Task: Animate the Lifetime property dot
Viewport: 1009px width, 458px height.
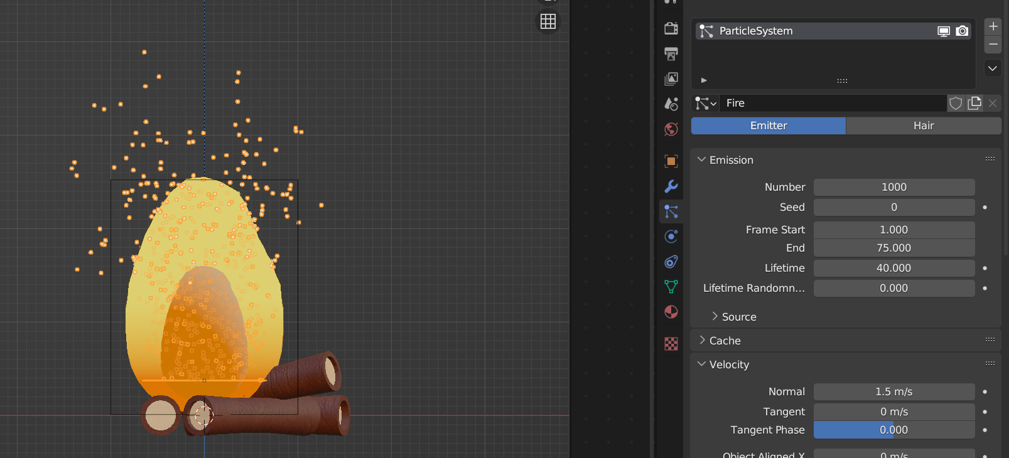Action: [x=985, y=268]
